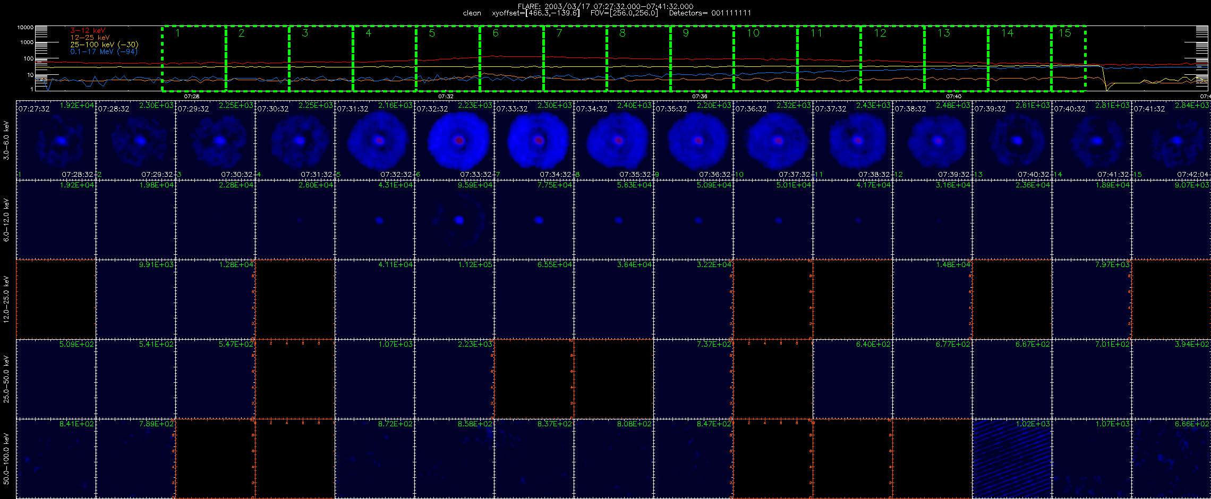Click the peak value '8.41E+02'
The height and width of the screenshot is (499, 1211).
point(77,424)
